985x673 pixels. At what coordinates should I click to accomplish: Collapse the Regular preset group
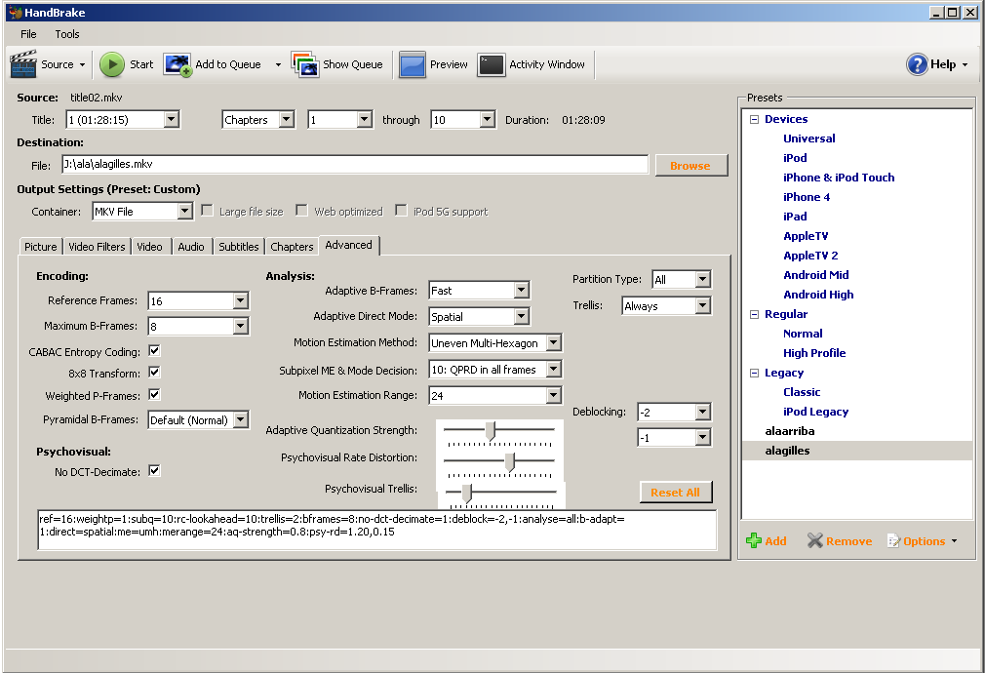755,314
